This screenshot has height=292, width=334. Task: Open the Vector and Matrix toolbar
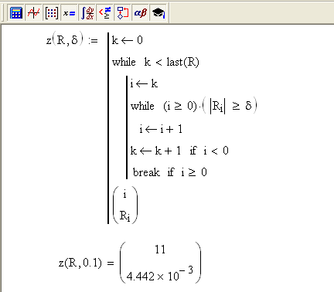pyautogui.click(x=51, y=12)
